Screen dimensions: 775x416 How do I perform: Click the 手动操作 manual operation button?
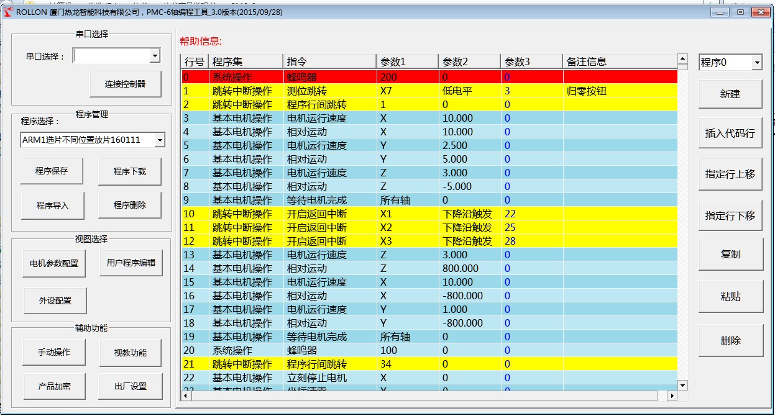point(54,352)
